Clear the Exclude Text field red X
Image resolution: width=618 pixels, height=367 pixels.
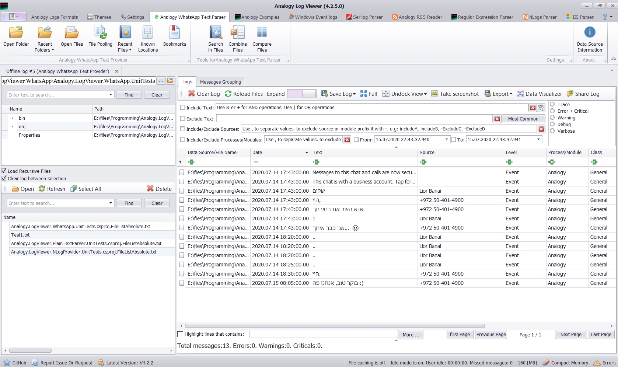pyautogui.click(x=497, y=119)
